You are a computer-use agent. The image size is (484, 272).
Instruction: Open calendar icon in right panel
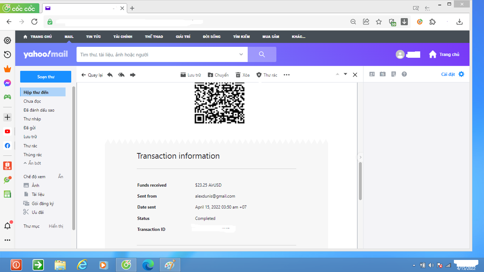383,74
